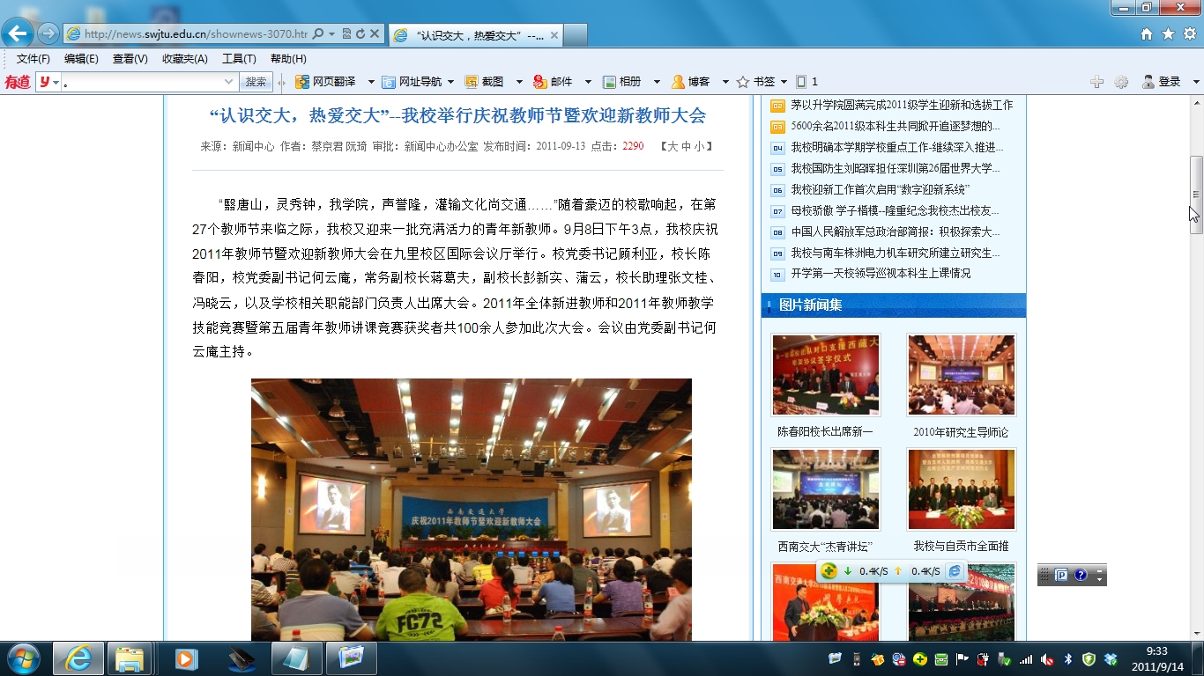
Task: Open IE tools gear icon
Action: point(1190,34)
